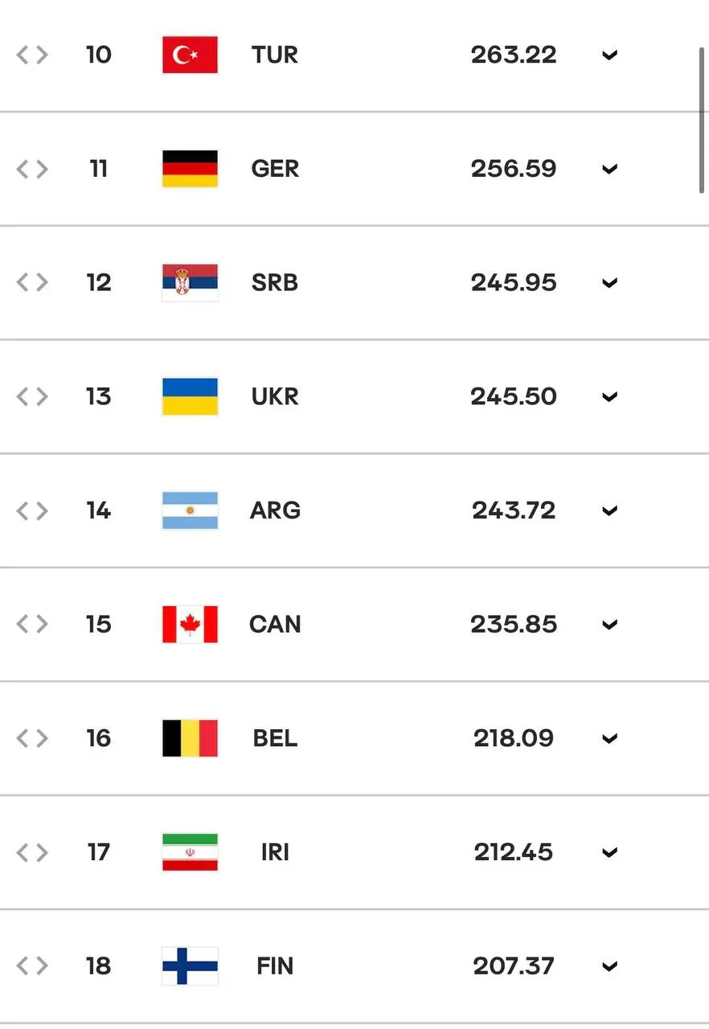Select the Iran flag icon
This screenshot has width=709, height=1029.
coord(190,852)
